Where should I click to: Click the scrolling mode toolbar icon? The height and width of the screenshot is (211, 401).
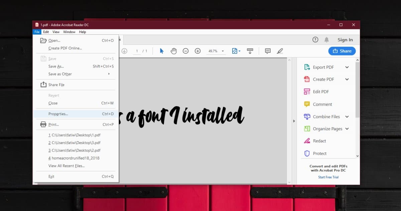[x=250, y=51]
